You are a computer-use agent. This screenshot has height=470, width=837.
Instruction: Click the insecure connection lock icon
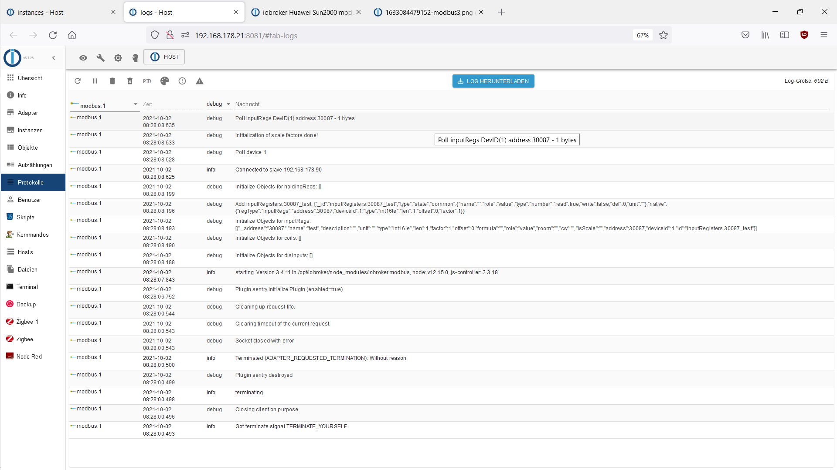tap(170, 35)
